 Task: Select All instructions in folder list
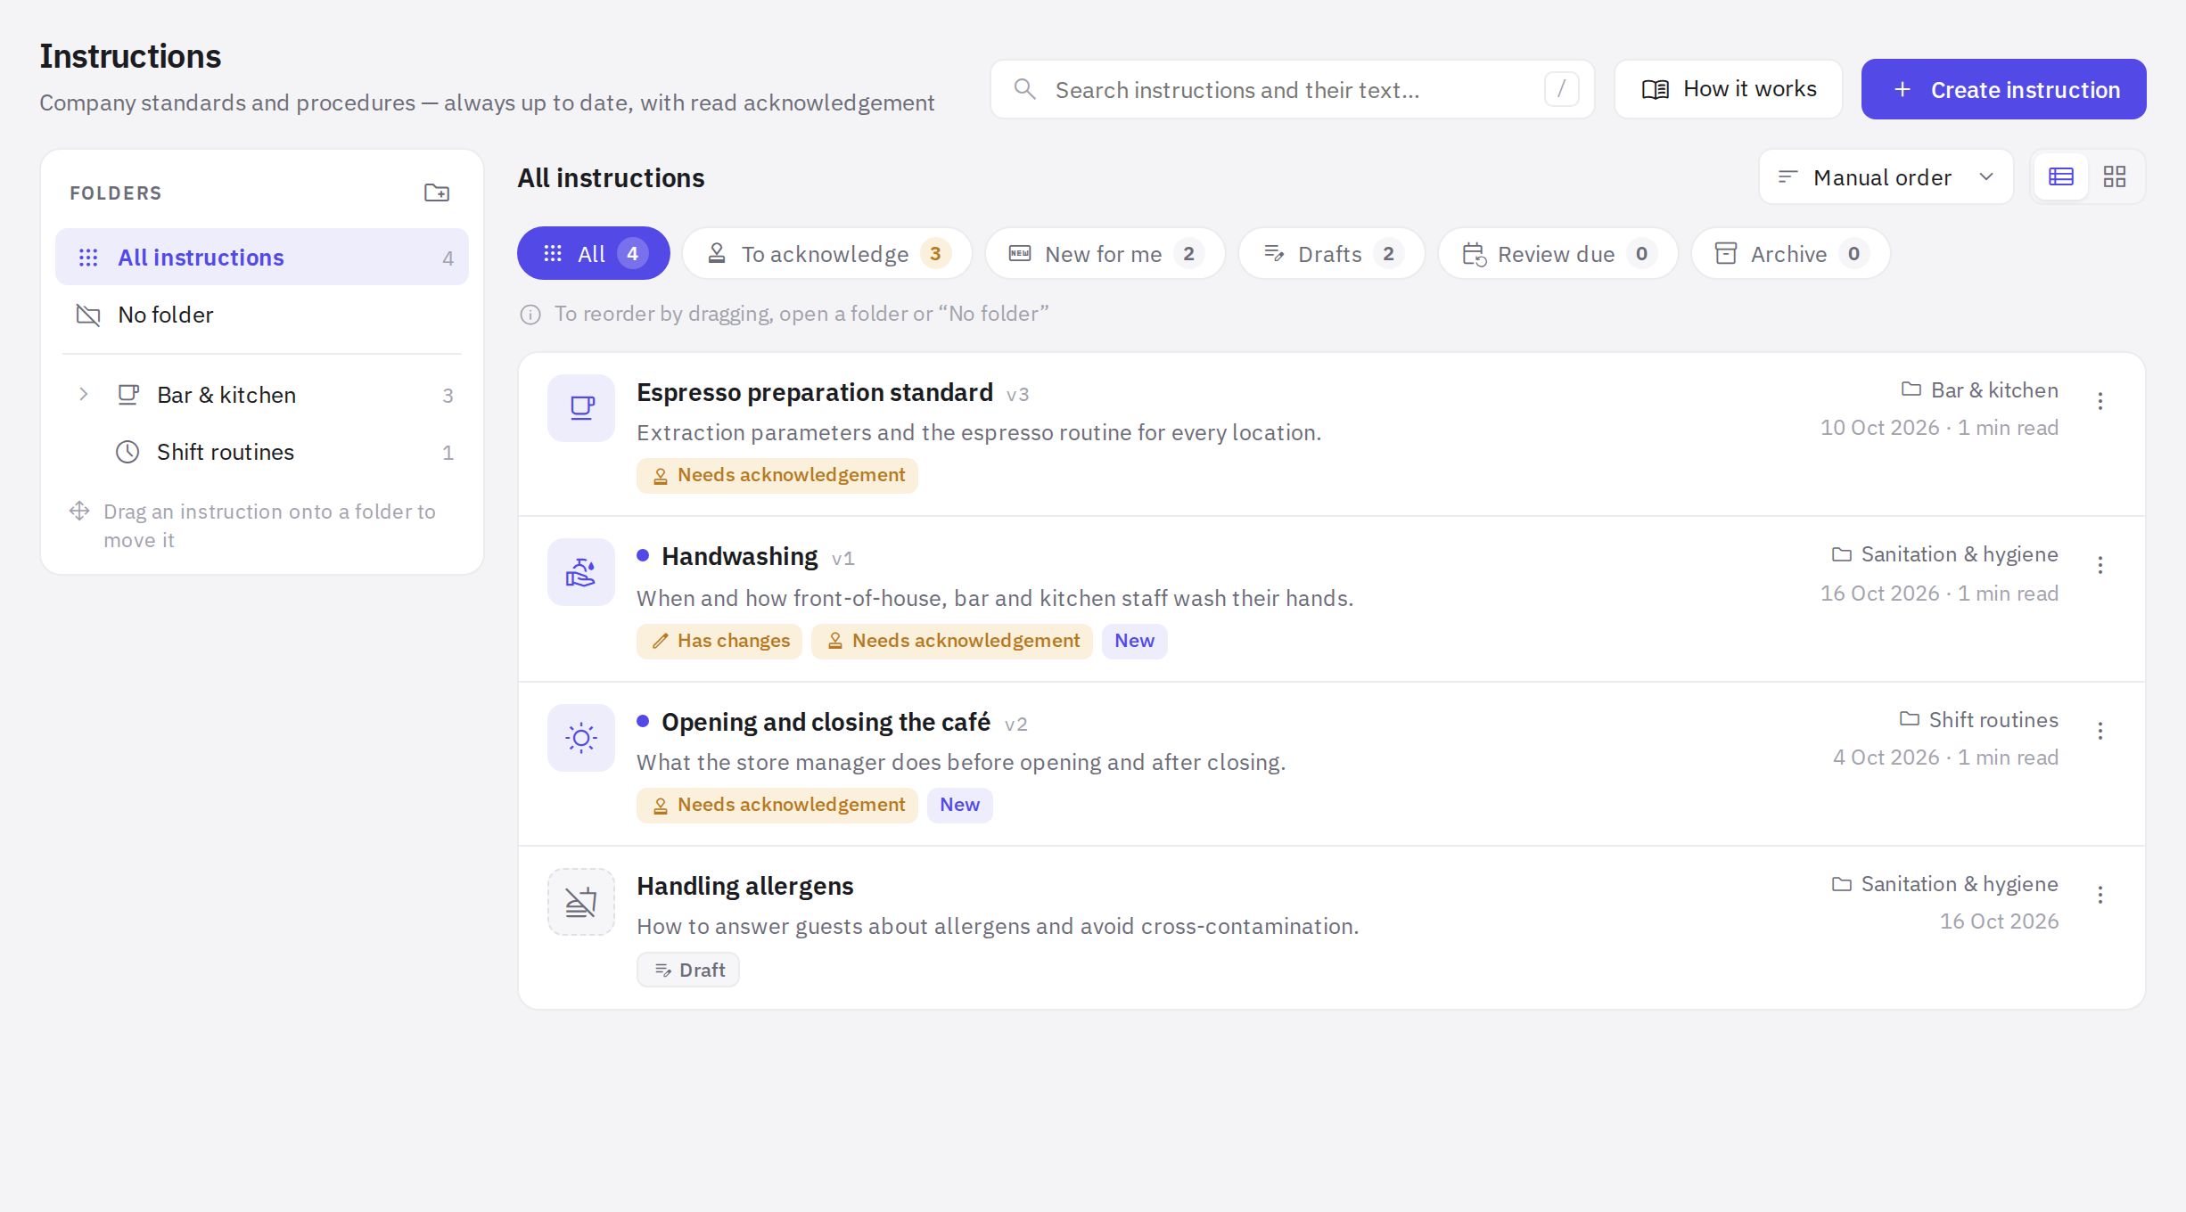262,257
